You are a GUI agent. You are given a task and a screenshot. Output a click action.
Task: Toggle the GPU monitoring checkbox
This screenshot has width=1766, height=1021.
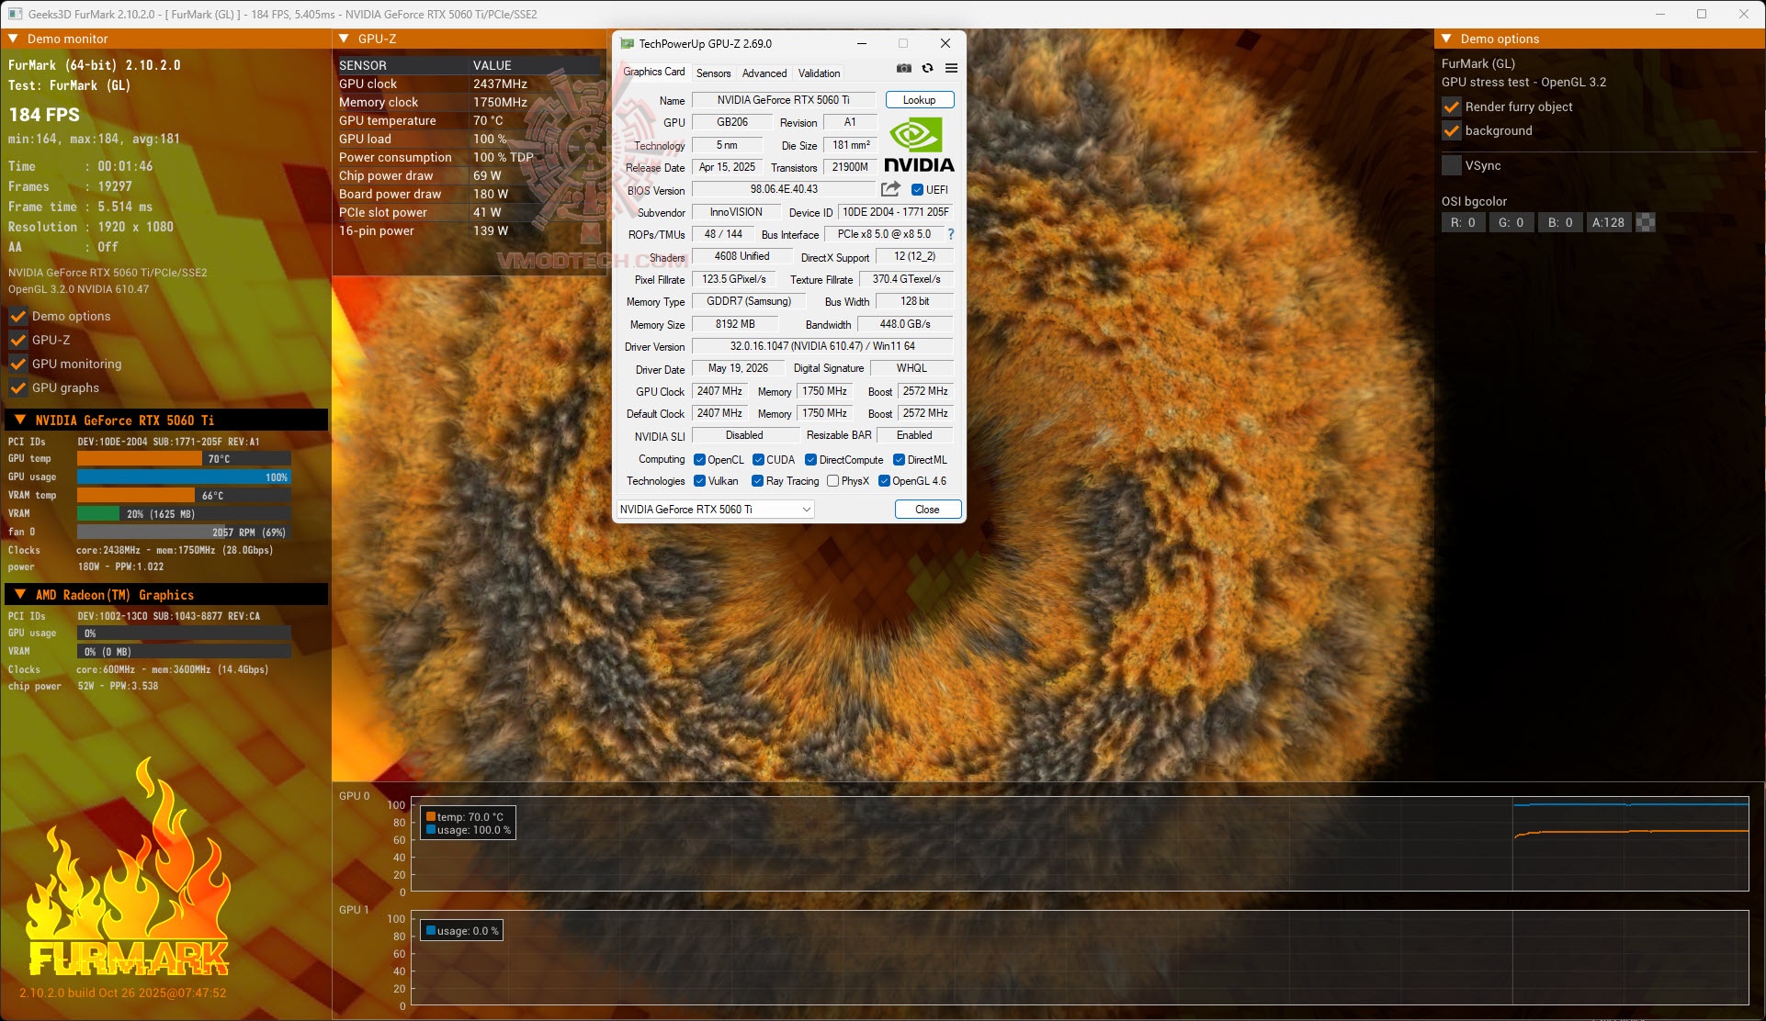tap(17, 364)
